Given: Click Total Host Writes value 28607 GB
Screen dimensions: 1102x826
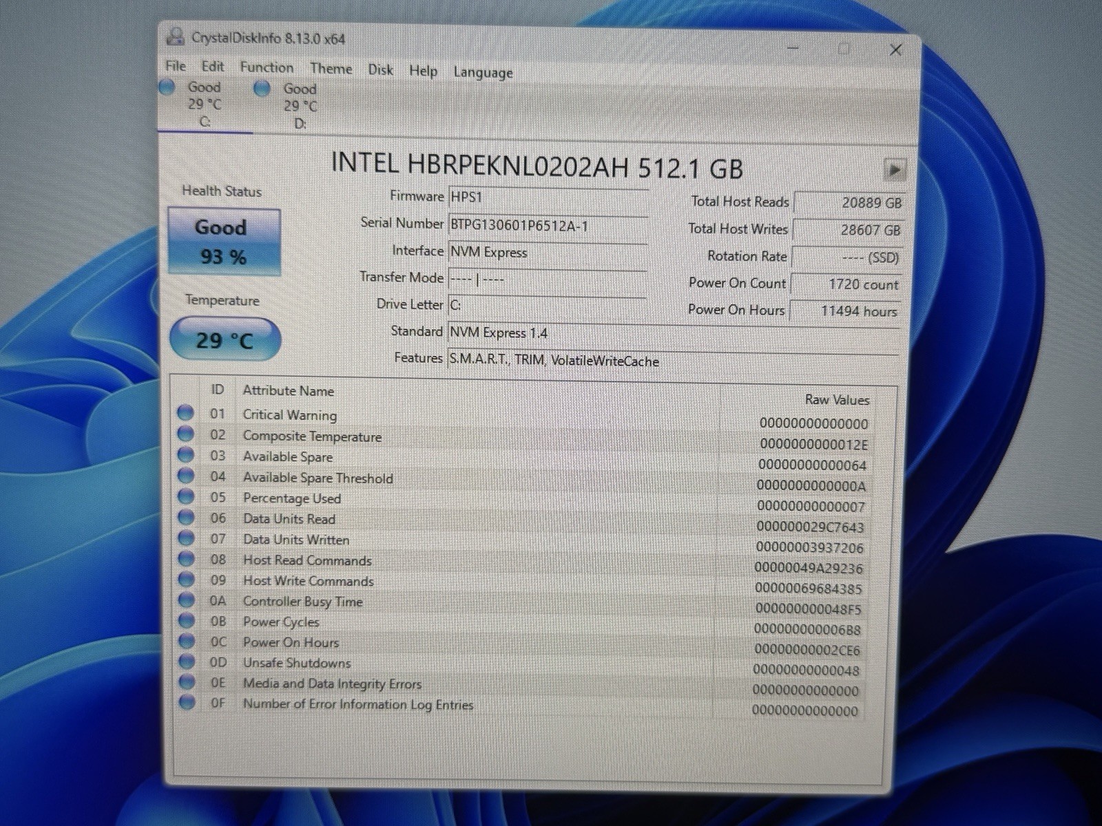Looking at the screenshot, I should (x=848, y=230).
